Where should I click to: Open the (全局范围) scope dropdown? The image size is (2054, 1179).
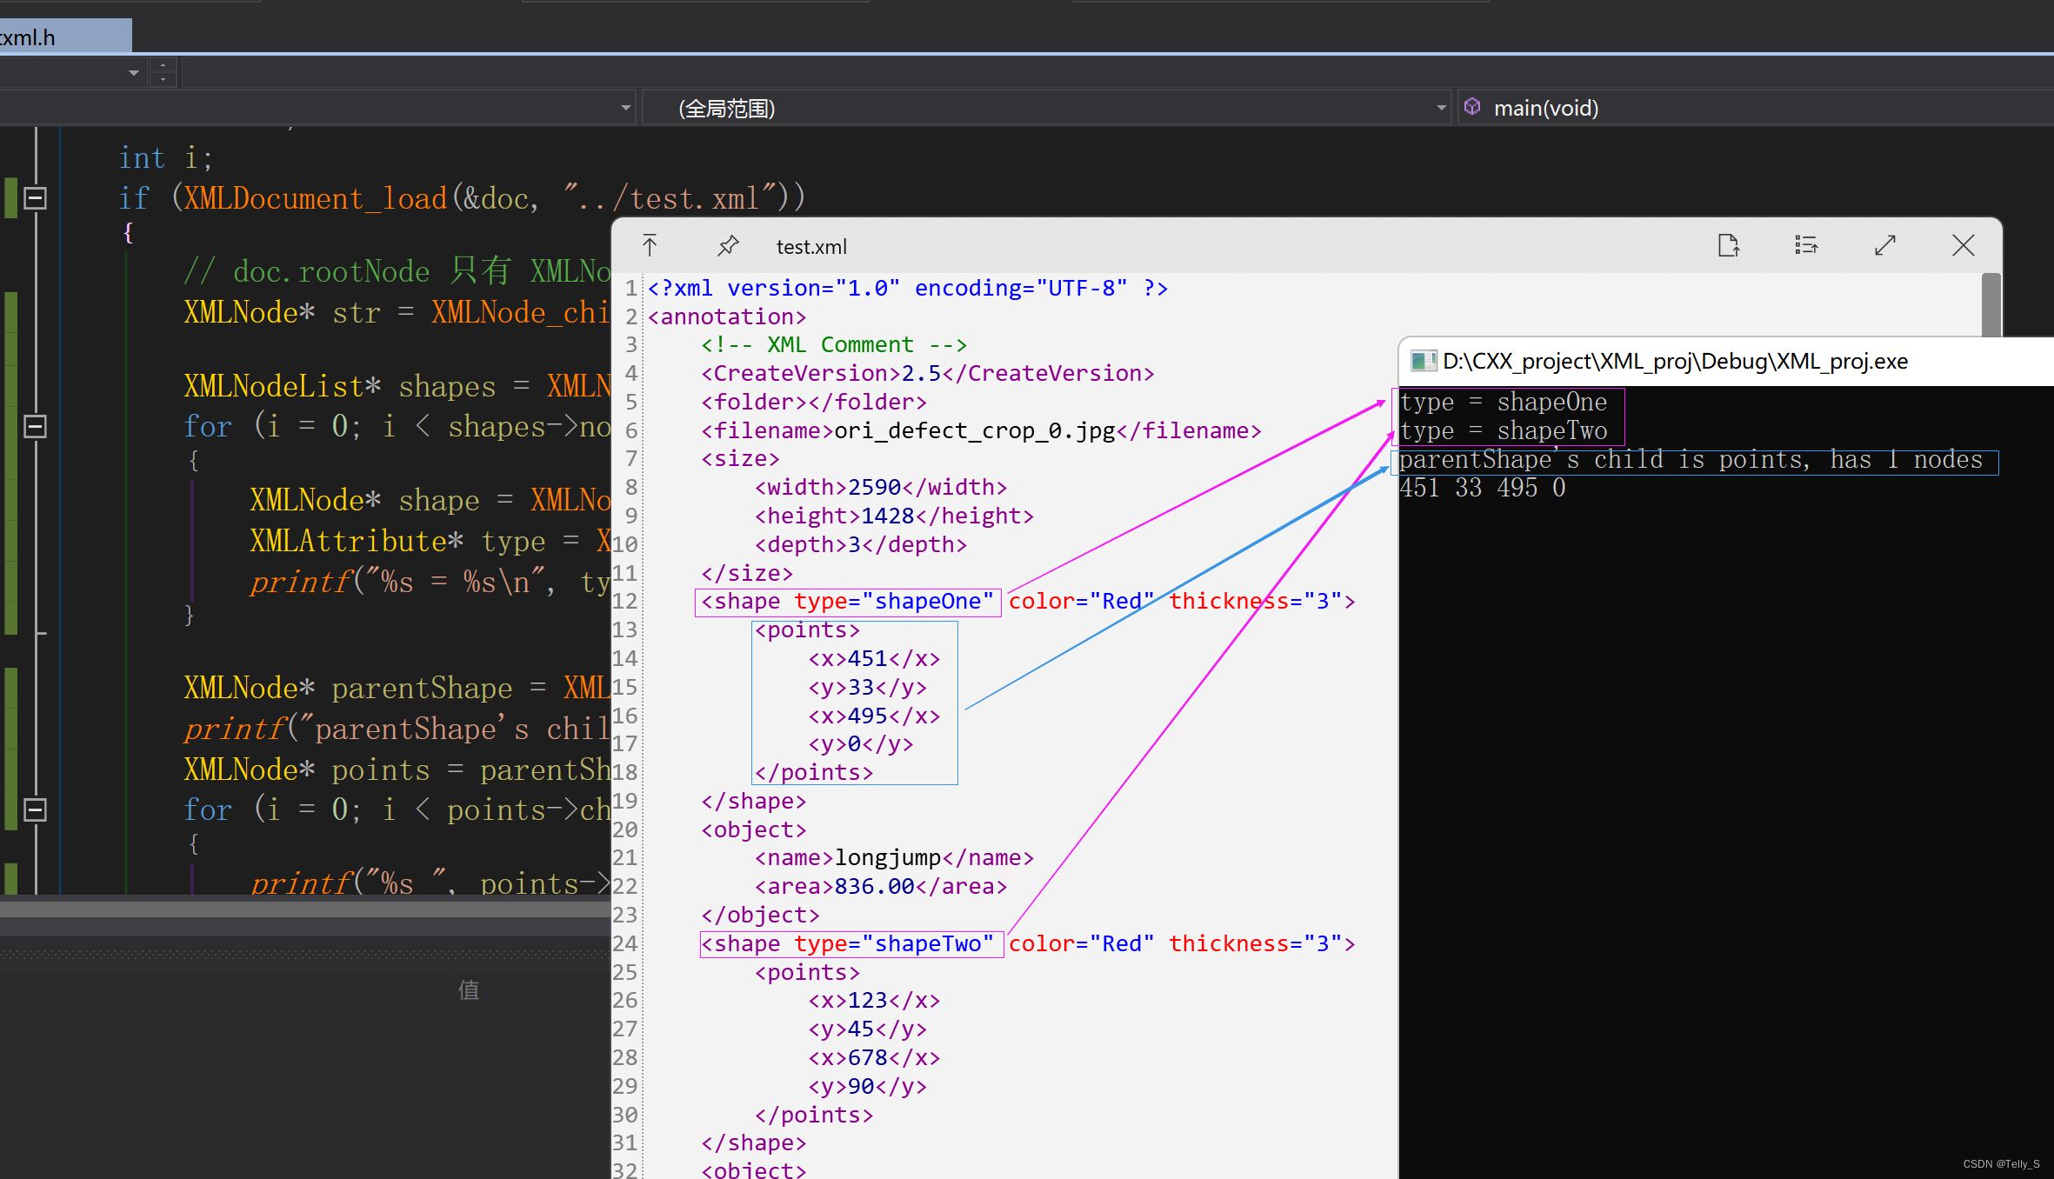(x=1046, y=109)
